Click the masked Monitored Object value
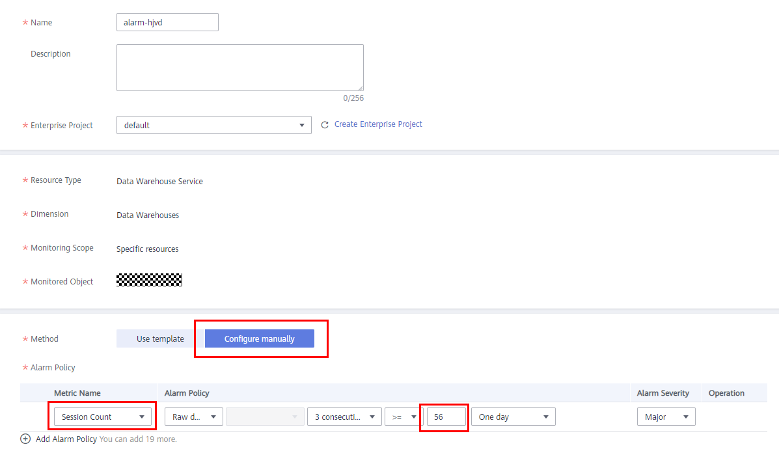Screen dimensions: 779x468 tap(149, 281)
